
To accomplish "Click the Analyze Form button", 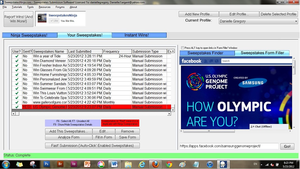I will tap(68, 137).
